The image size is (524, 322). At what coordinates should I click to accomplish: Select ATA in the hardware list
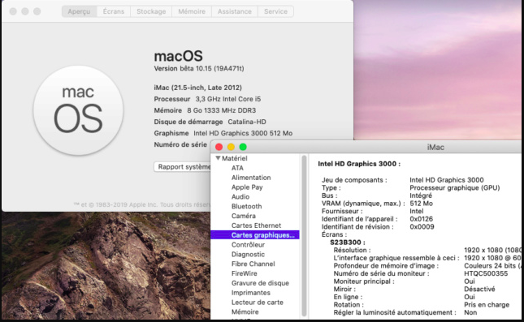(237, 168)
